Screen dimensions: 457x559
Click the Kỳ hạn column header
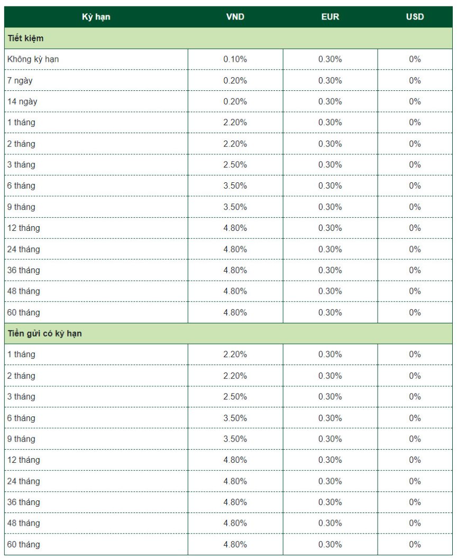[x=96, y=17]
